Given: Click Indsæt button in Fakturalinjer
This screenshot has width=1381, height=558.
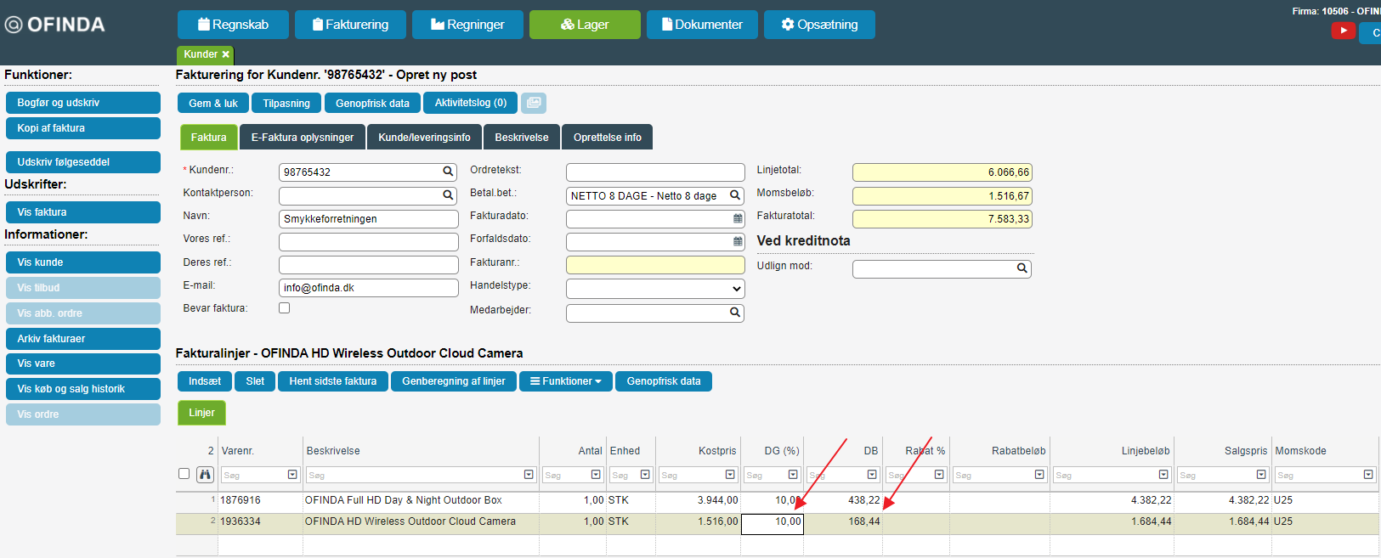Looking at the screenshot, I should (205, 381).
